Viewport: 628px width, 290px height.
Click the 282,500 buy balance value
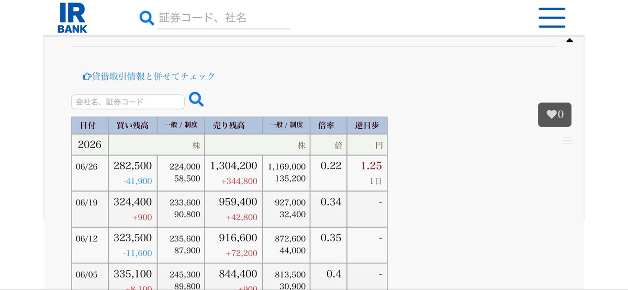[x=133, y=166]
